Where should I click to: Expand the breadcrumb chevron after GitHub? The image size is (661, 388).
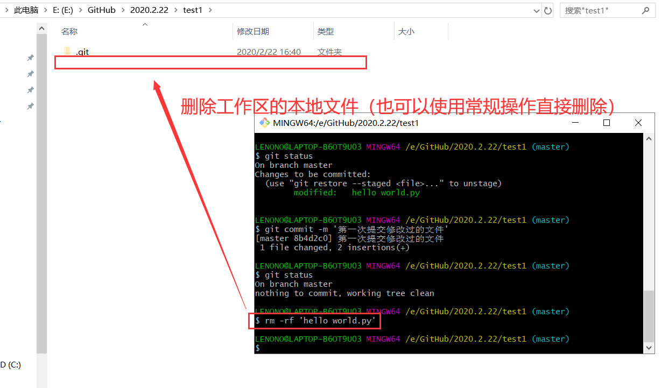coord(122,10)
